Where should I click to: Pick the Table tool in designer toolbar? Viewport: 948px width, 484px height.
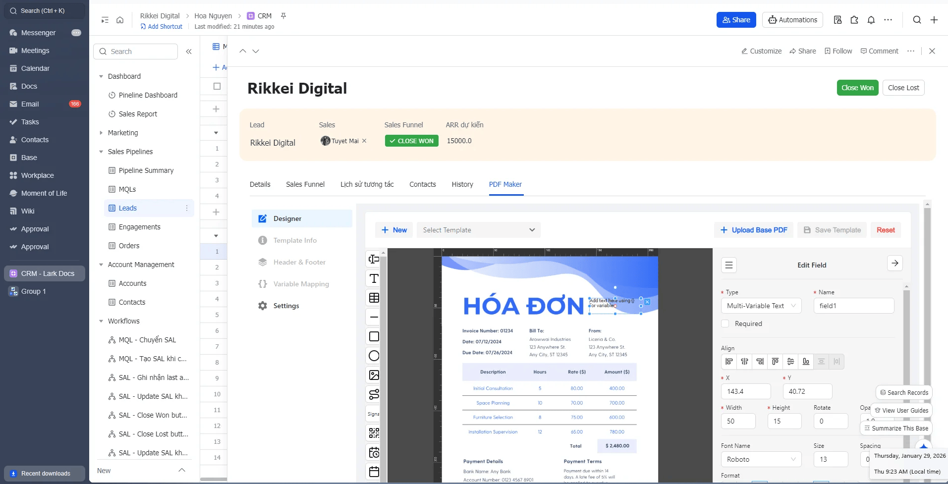click(x=374, y=298)
